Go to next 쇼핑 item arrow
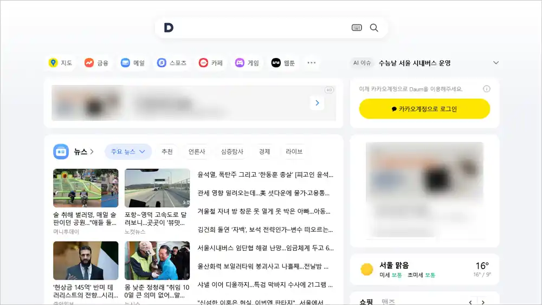 coord(483,302)
